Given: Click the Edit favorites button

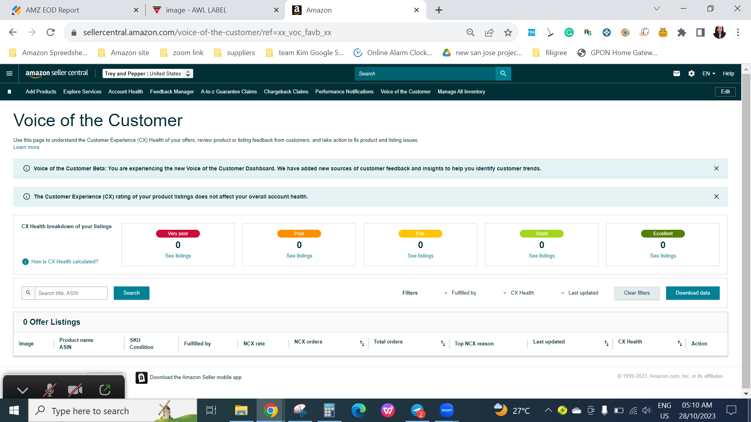Looking at the screenshot, I should (725, 92).
